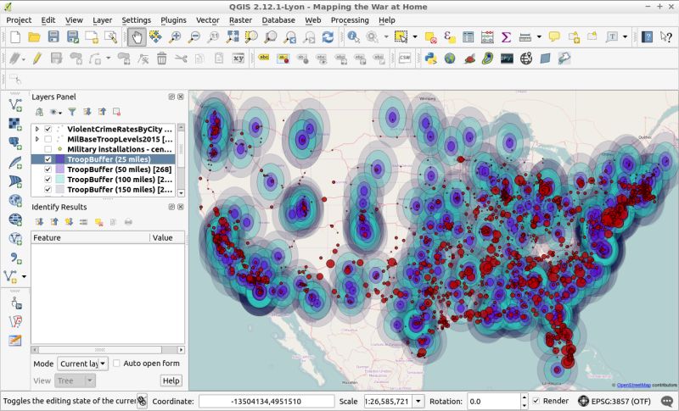
Task: Click EPSG:3857 (OTF) CRS status button
Action: (614, 401)
